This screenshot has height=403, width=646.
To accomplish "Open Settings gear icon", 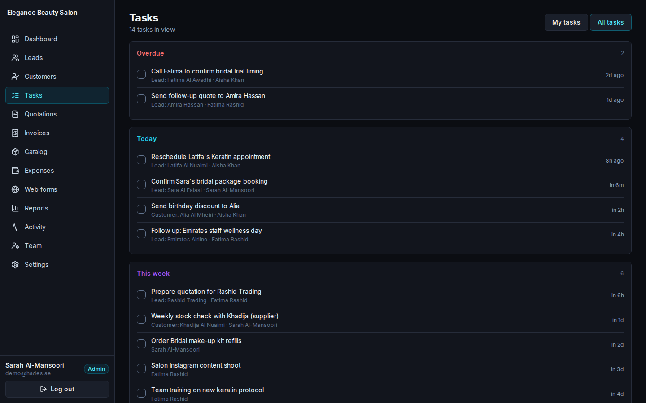I will pyautogui.click(x=15, y=265).
